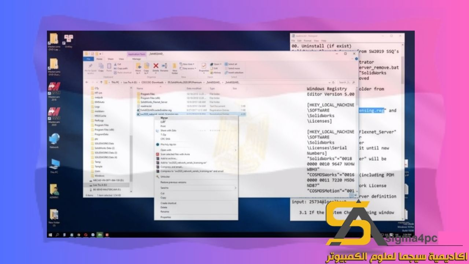Click the Explorer search box
This screenshot has width=469, height=264.
point(347,82)
